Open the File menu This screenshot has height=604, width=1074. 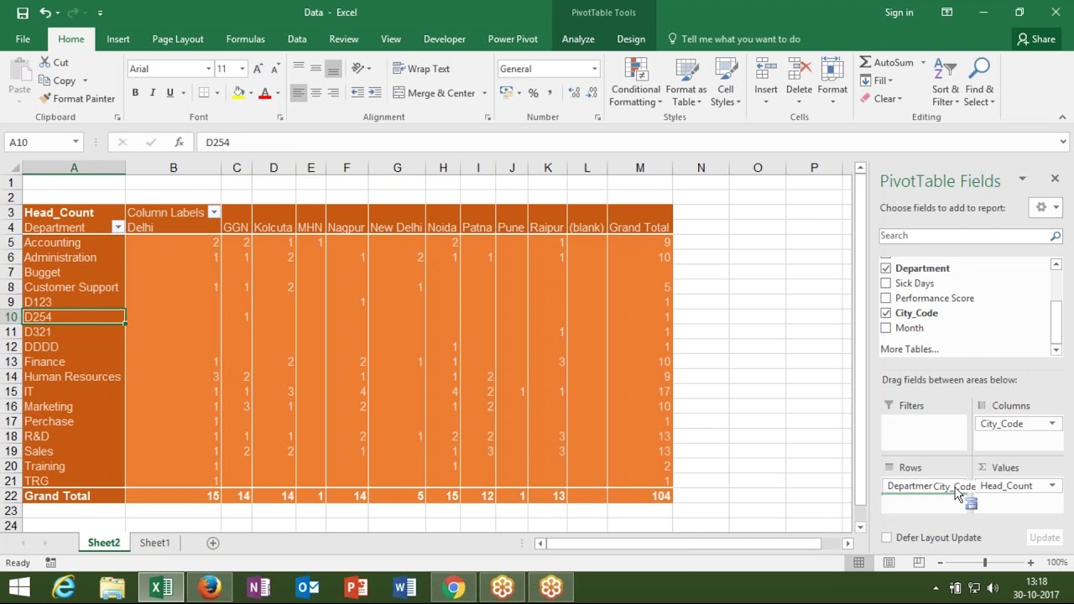pyautogui.click(x=23, y=39)
